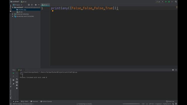Change file encoding UTF-8 in status bar
The image size is (187, 105).
pos(152,104)
